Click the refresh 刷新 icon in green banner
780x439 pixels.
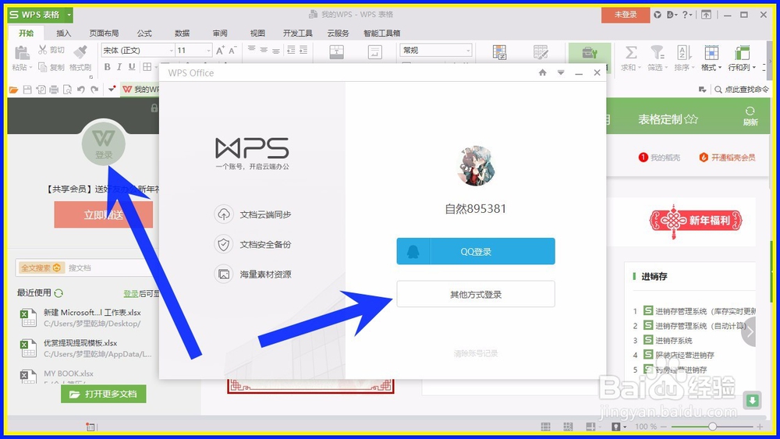coord(750,116)
